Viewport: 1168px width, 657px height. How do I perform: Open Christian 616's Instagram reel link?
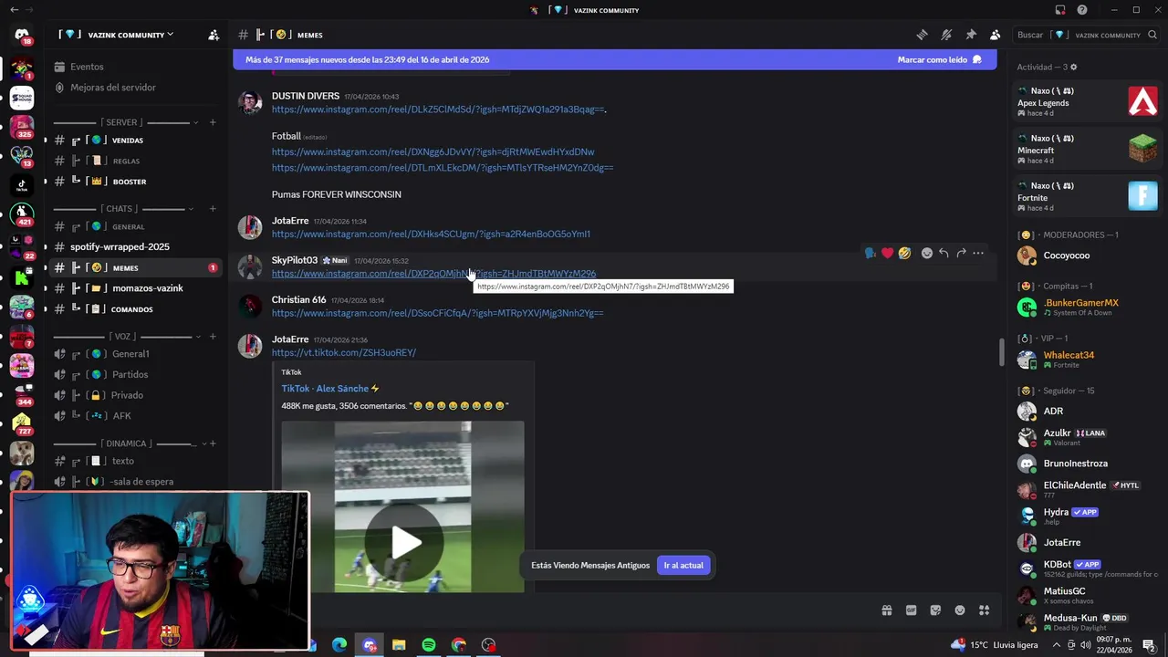pos(437,313)
